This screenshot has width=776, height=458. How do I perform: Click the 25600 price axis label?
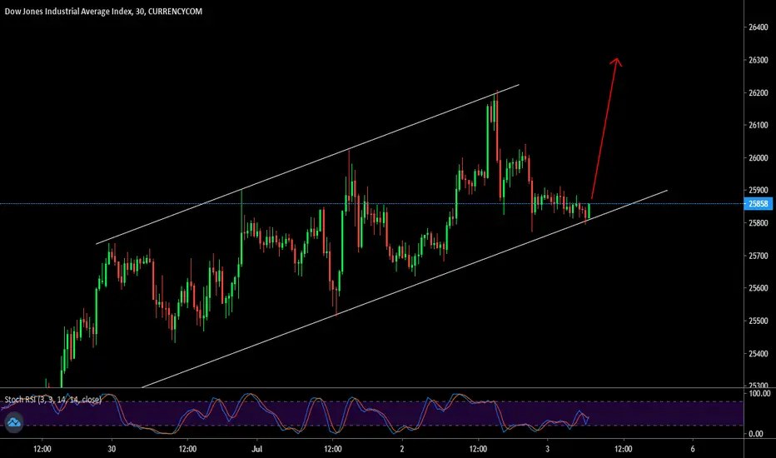pyautogui.click(x=759, y=288)
